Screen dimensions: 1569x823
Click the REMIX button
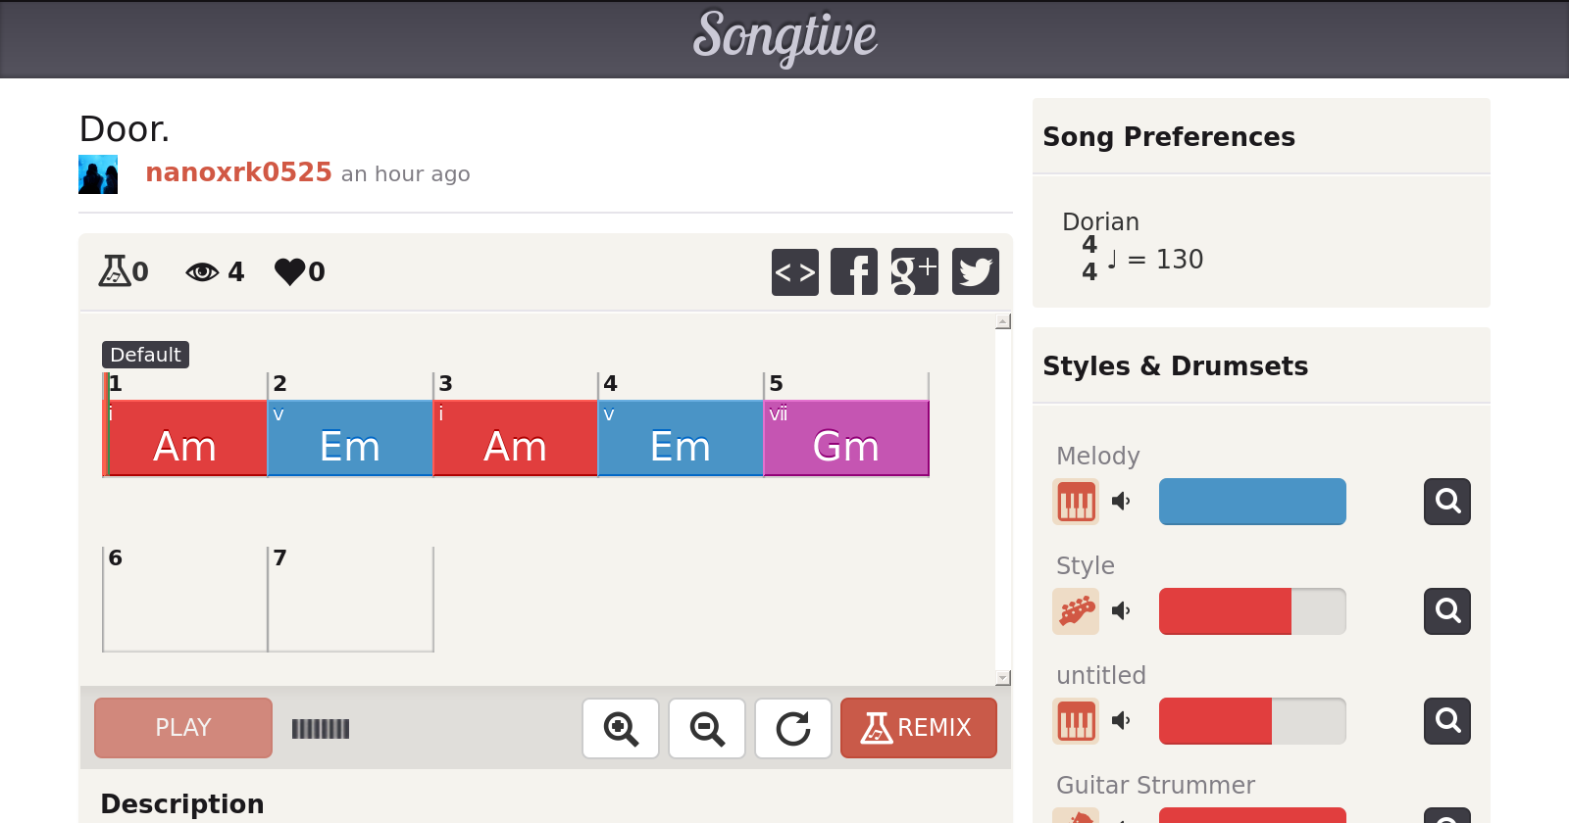(918, 728)
